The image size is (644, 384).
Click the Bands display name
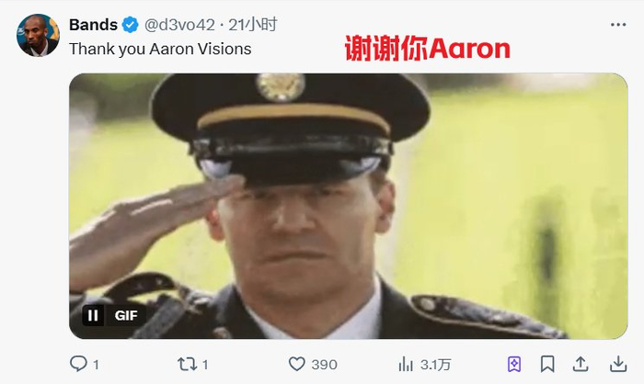[x=93, y=25]
